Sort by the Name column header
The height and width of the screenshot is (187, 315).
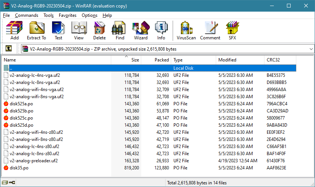pos(56,60)
